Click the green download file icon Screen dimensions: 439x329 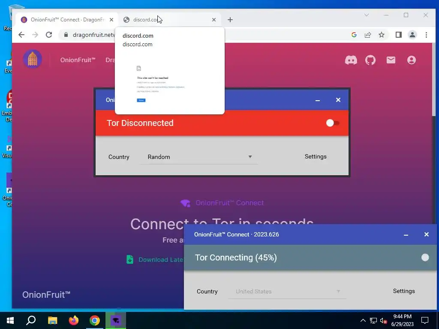coord(129,259)
